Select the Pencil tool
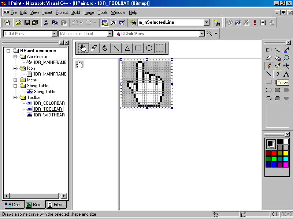The image size is (293, 219). point(269,66)
